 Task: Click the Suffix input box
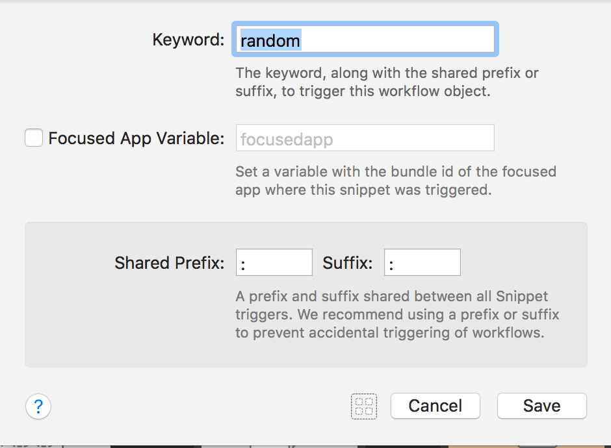[x=422, y=263]
